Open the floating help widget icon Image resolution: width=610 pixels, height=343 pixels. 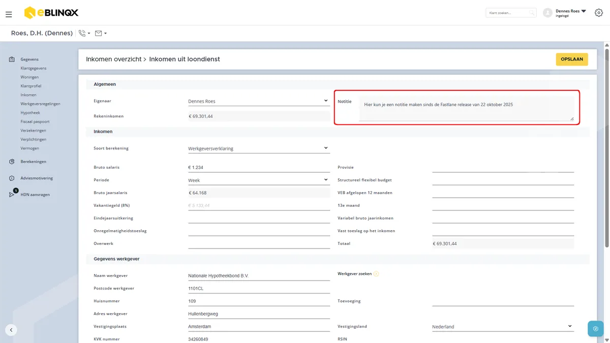(x=595, y=328)
